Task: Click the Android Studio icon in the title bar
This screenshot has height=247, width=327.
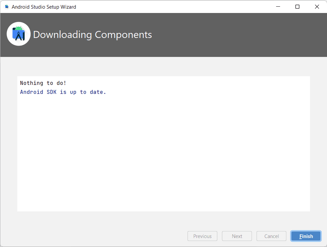Action: click(x=6, y=6)
